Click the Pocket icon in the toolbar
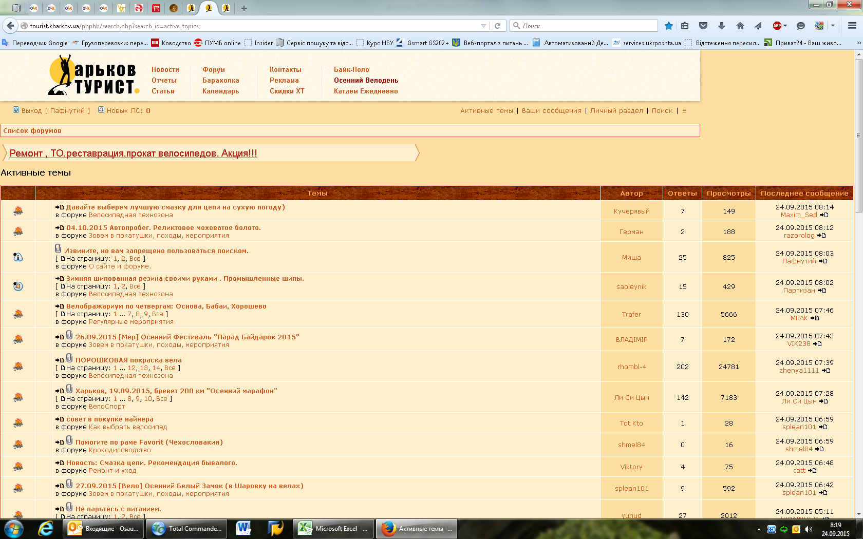The width and height of the screenshot is (863, 539). coord(703,26)
